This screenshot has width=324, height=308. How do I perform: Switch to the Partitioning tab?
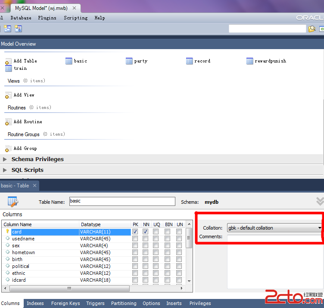tap(124, 303)
